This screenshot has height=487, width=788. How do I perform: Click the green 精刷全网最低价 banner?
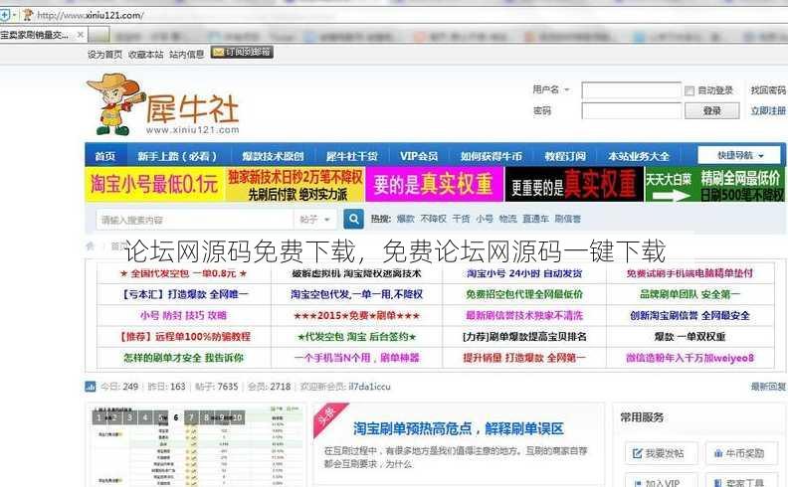[x=714, y=184]
